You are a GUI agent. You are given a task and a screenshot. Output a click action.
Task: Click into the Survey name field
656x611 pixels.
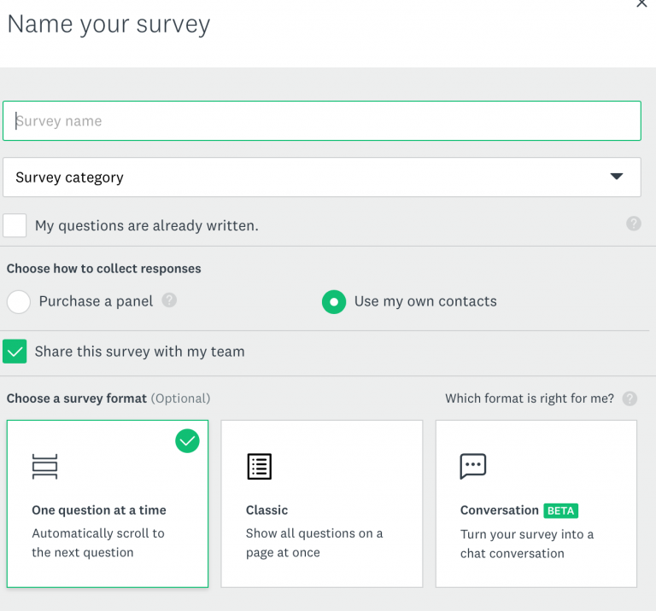tap(322, 121)
